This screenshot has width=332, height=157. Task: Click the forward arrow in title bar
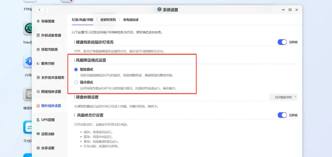click(46, 10)
